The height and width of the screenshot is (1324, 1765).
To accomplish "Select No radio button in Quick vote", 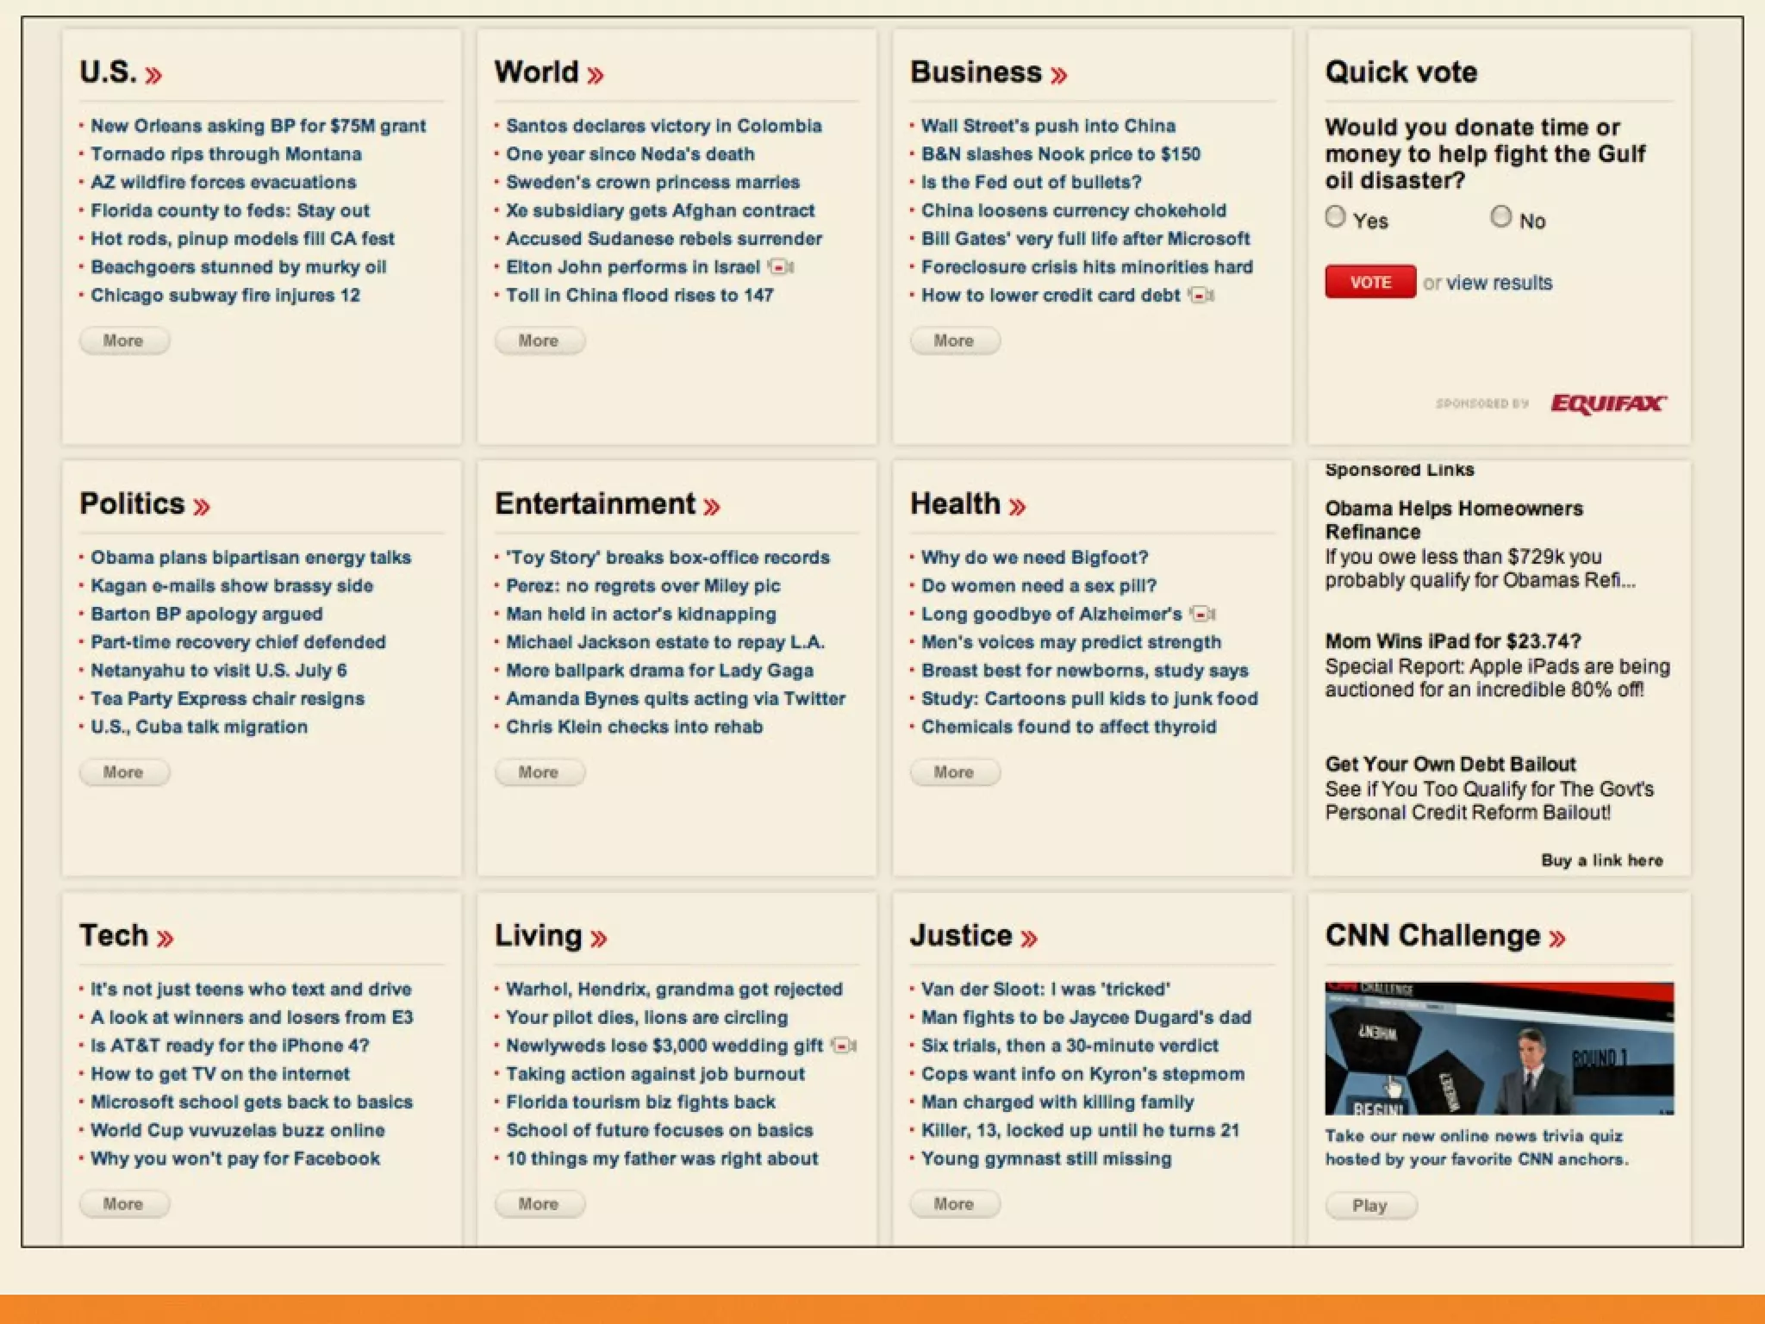I will [1500, 216].
